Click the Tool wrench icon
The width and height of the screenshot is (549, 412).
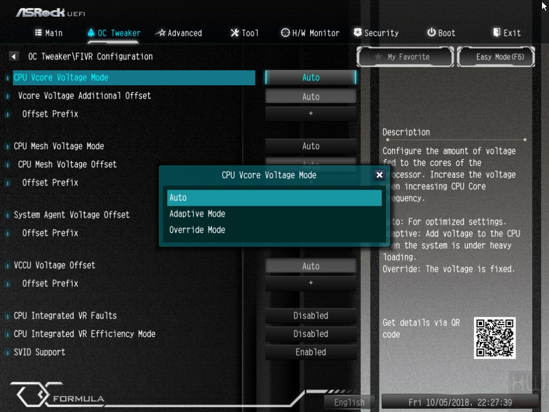click(235, 32)
